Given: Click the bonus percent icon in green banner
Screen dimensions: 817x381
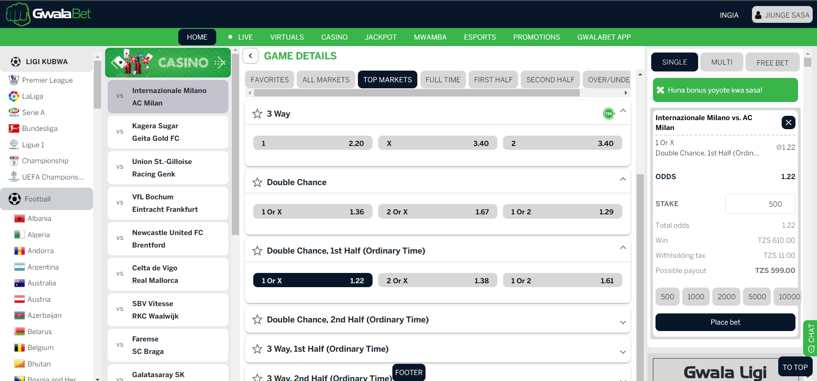Looking at the screenshot, I should 660,90.
